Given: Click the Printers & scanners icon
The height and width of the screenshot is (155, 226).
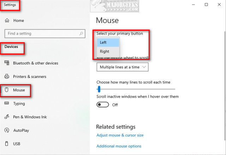Looking at the screenshot, I should pyautogui.click(x=7, y=76).
